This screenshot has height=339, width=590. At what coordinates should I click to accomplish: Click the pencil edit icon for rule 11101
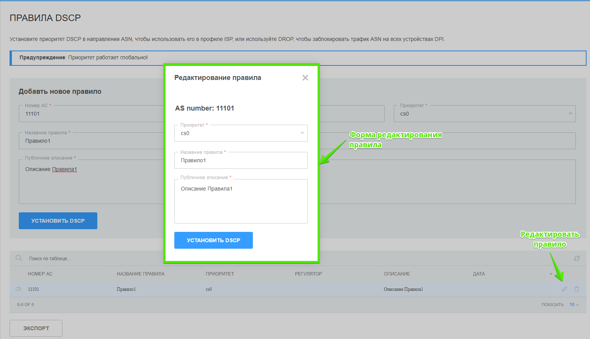pyautogui.click(x=564, y=289)
